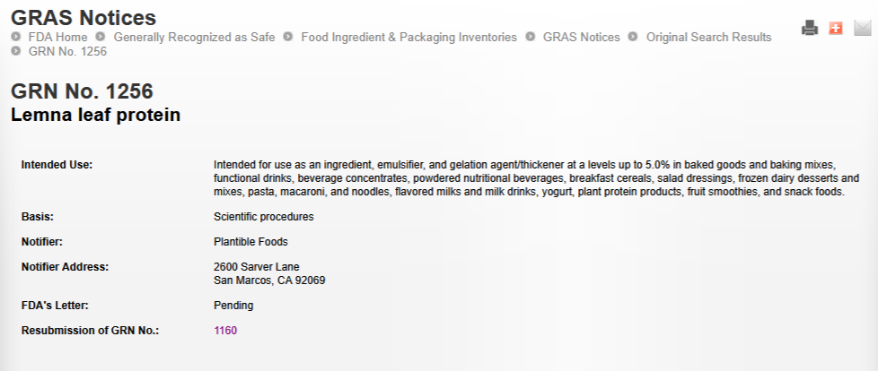Open the red plus share icon
The height and width of the screenshot is (371, 878).
(x=836, y=28)
